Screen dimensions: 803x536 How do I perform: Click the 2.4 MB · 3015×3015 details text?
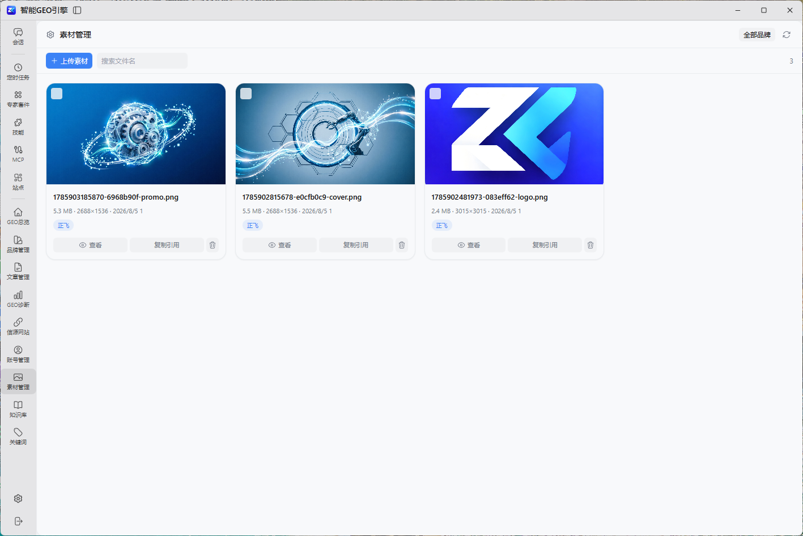pos(476,211)
